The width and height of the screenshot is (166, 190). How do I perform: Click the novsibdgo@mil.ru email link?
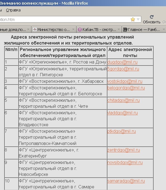click(125, 163)
